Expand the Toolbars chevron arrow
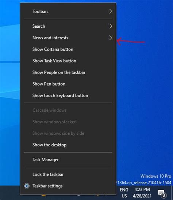173x200 pixels. pyautogui.click(x=111, y=12)
